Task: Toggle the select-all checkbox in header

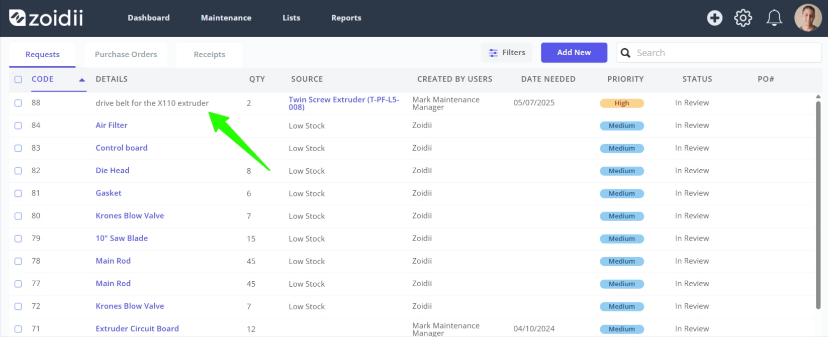Action: (18, 79)
